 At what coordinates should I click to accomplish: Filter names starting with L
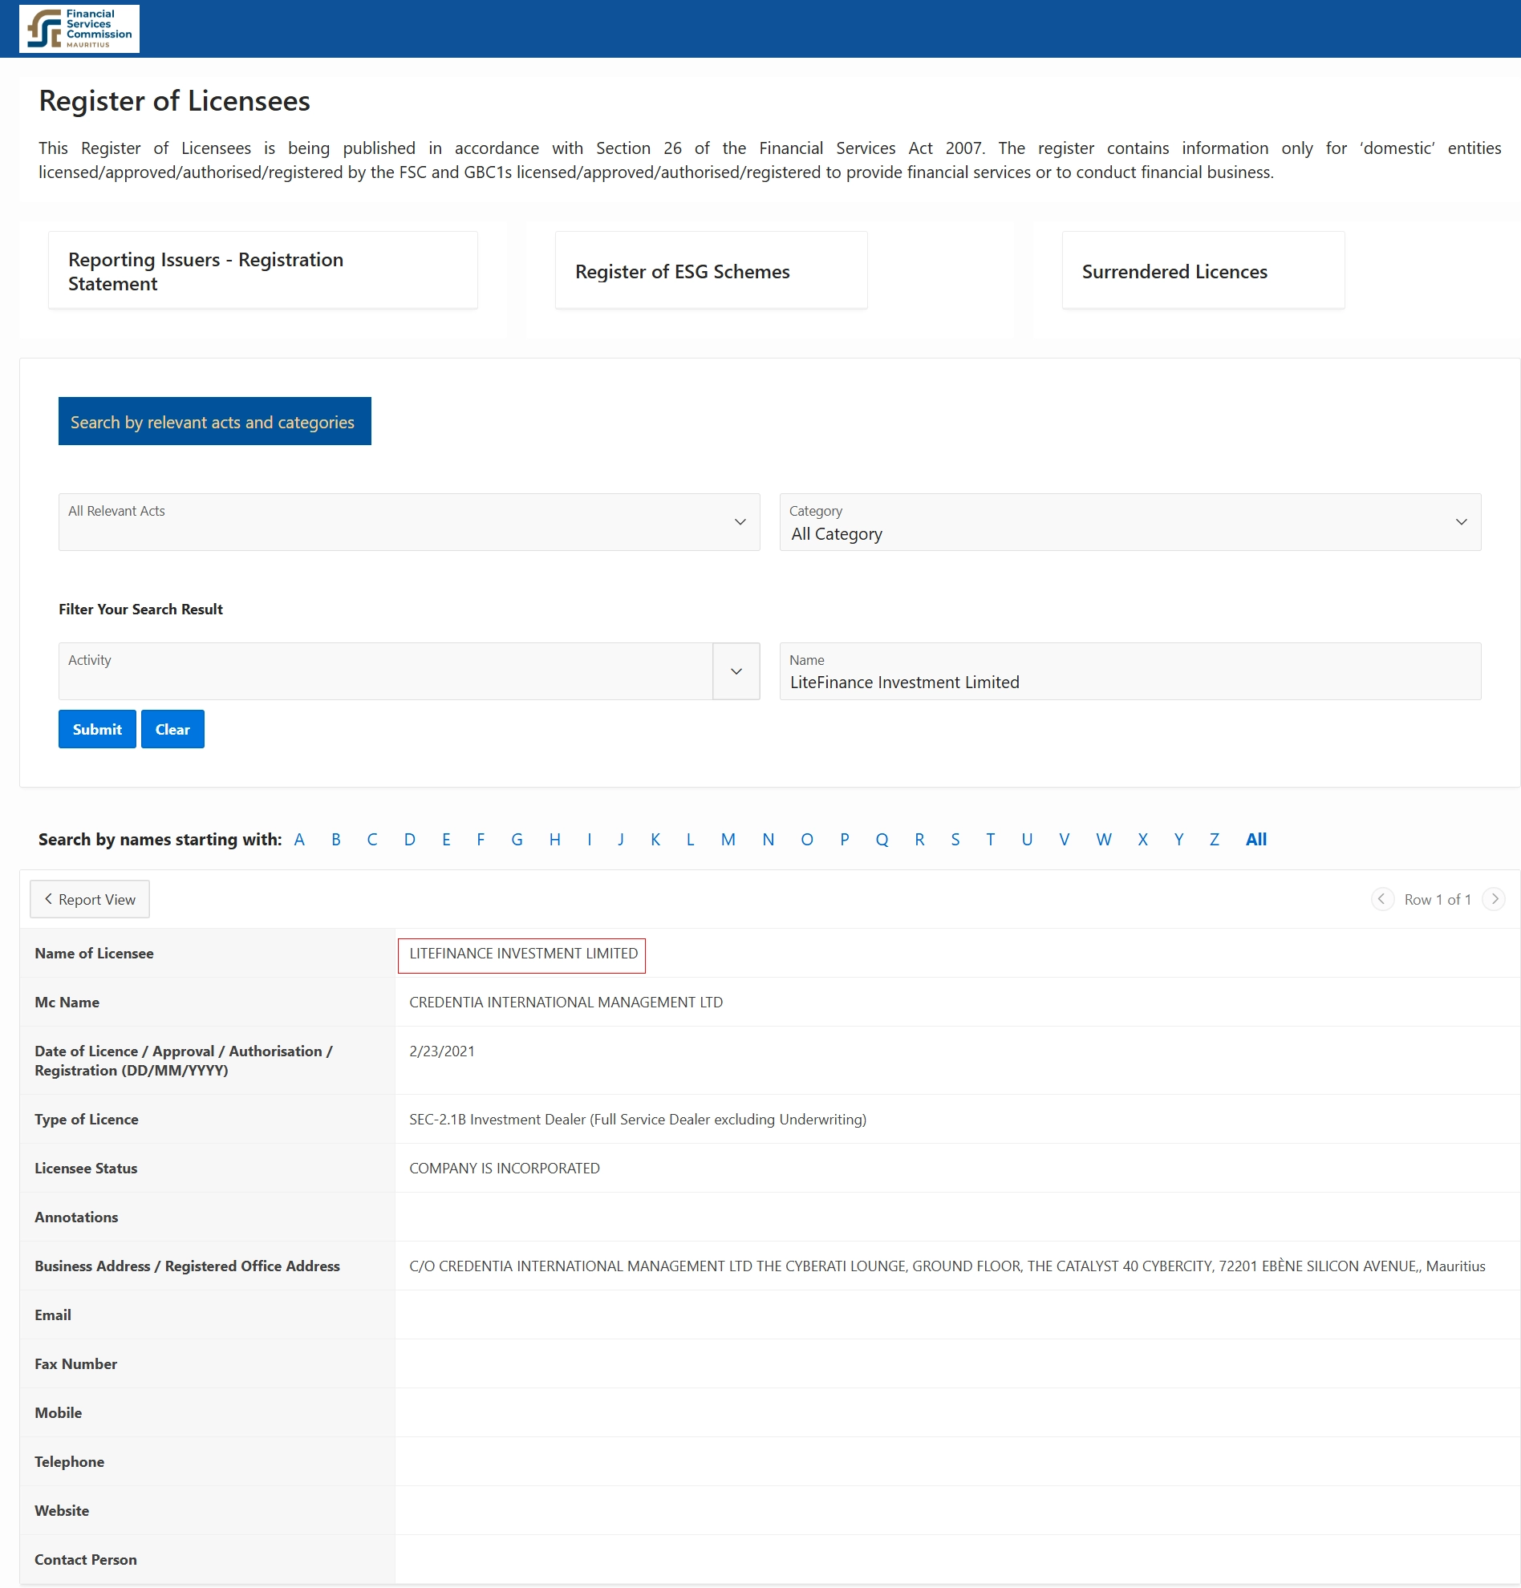691,840
